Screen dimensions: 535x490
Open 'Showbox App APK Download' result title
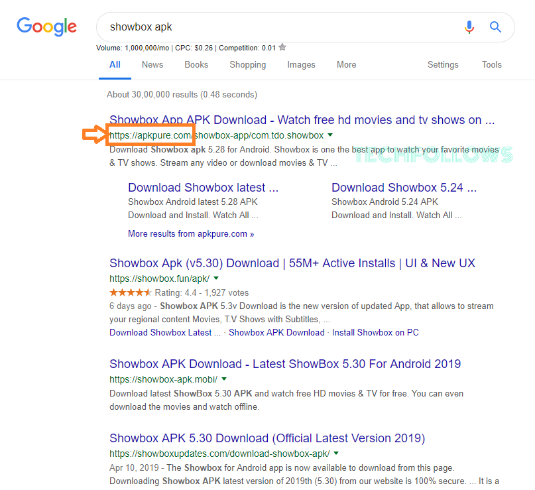click(x=302, y=120)
